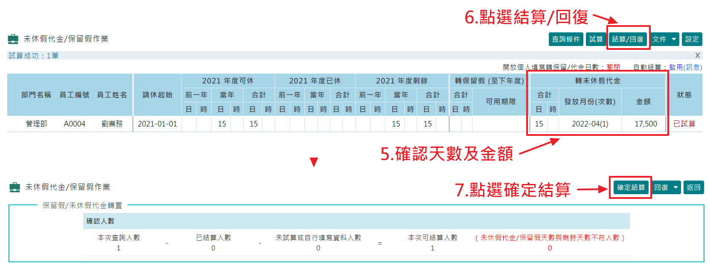Click the 轉保留假 (至下年度) header
Screen dimensions: 710x270
pos(490,81)
